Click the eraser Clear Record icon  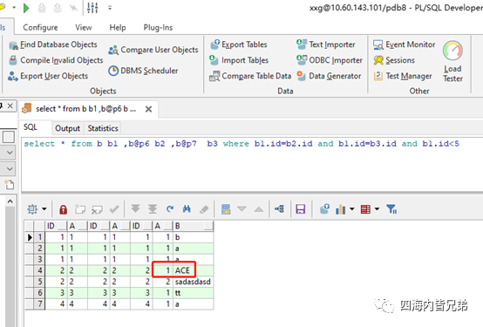204,209
